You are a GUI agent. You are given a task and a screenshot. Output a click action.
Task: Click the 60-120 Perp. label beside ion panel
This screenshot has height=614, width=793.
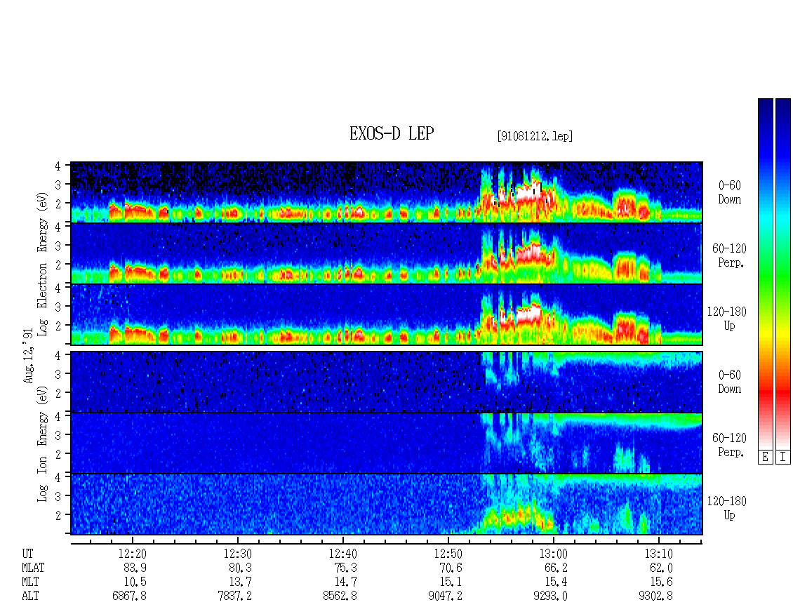pos(729,445)
